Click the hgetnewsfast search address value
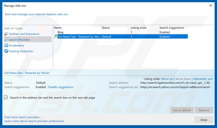 click(x=176, y=83)
